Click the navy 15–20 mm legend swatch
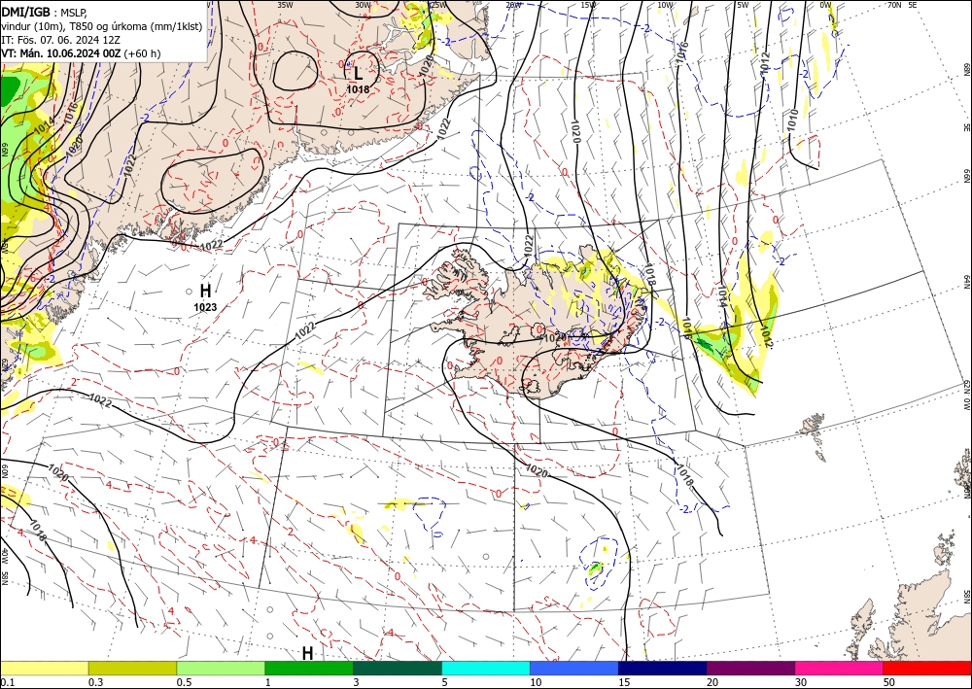The height and width of the screenshot is (689, 972). click(x=663, y=668)
